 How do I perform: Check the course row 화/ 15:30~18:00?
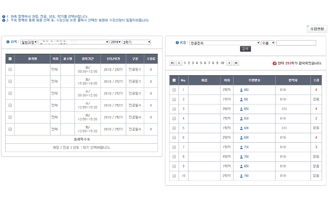coord(10,81)
